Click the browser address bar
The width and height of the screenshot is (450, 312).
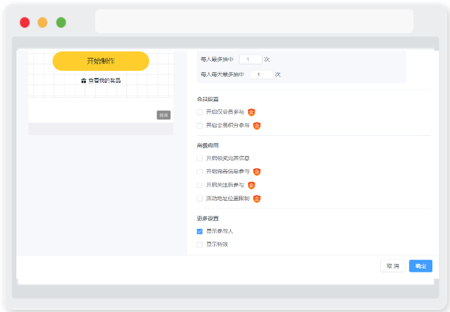tap(254, 21)
